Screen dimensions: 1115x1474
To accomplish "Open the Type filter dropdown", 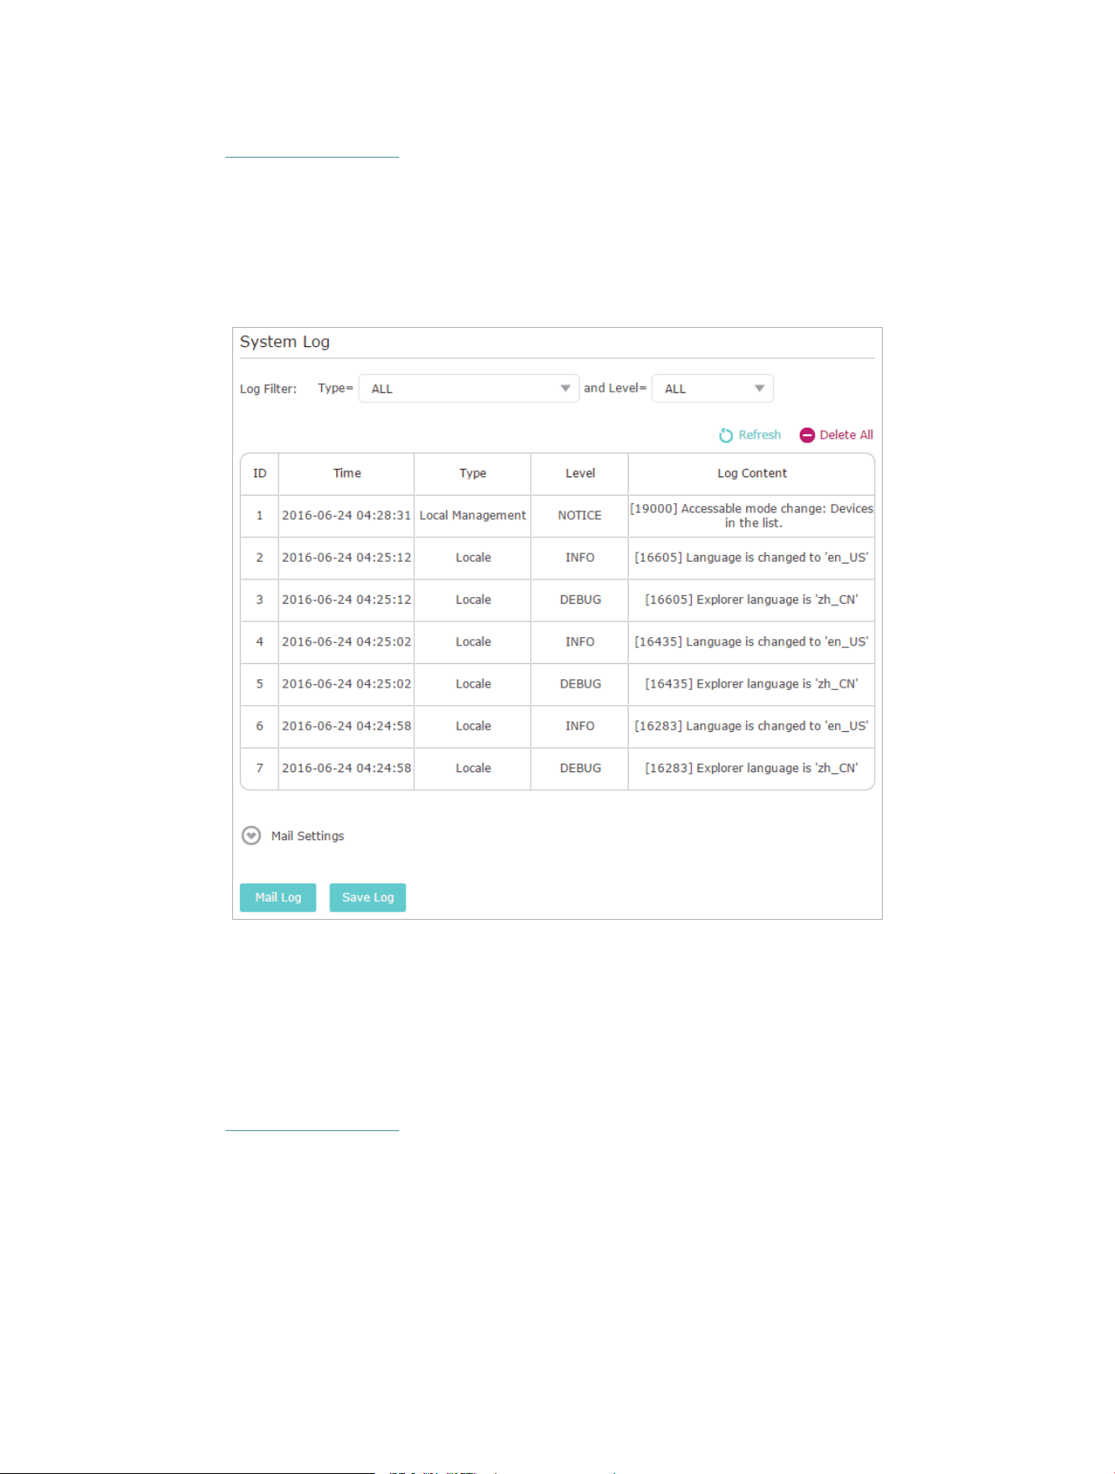I will [469, 388].
